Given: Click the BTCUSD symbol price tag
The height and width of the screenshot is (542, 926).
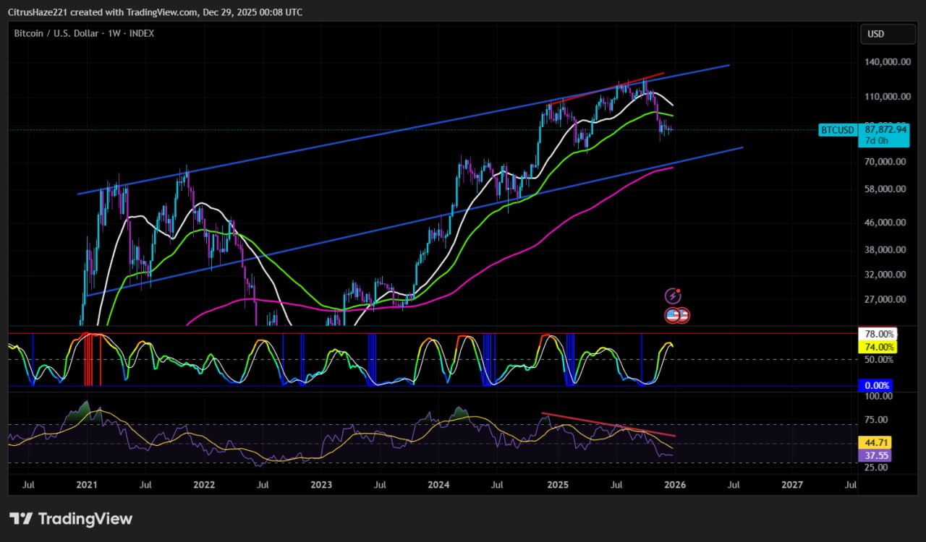Looking at the screenshot, I should click(x=838, y=130).
